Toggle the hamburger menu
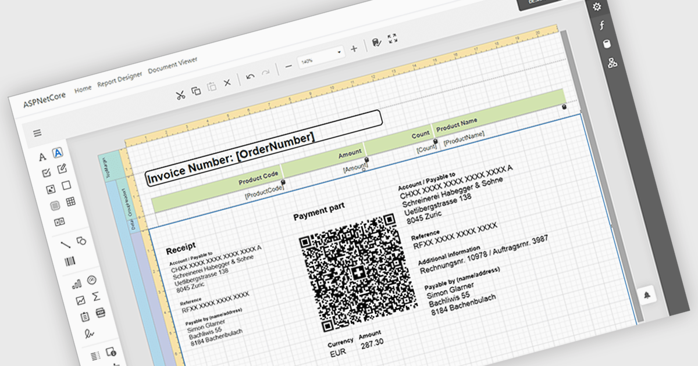 (37, 133)
